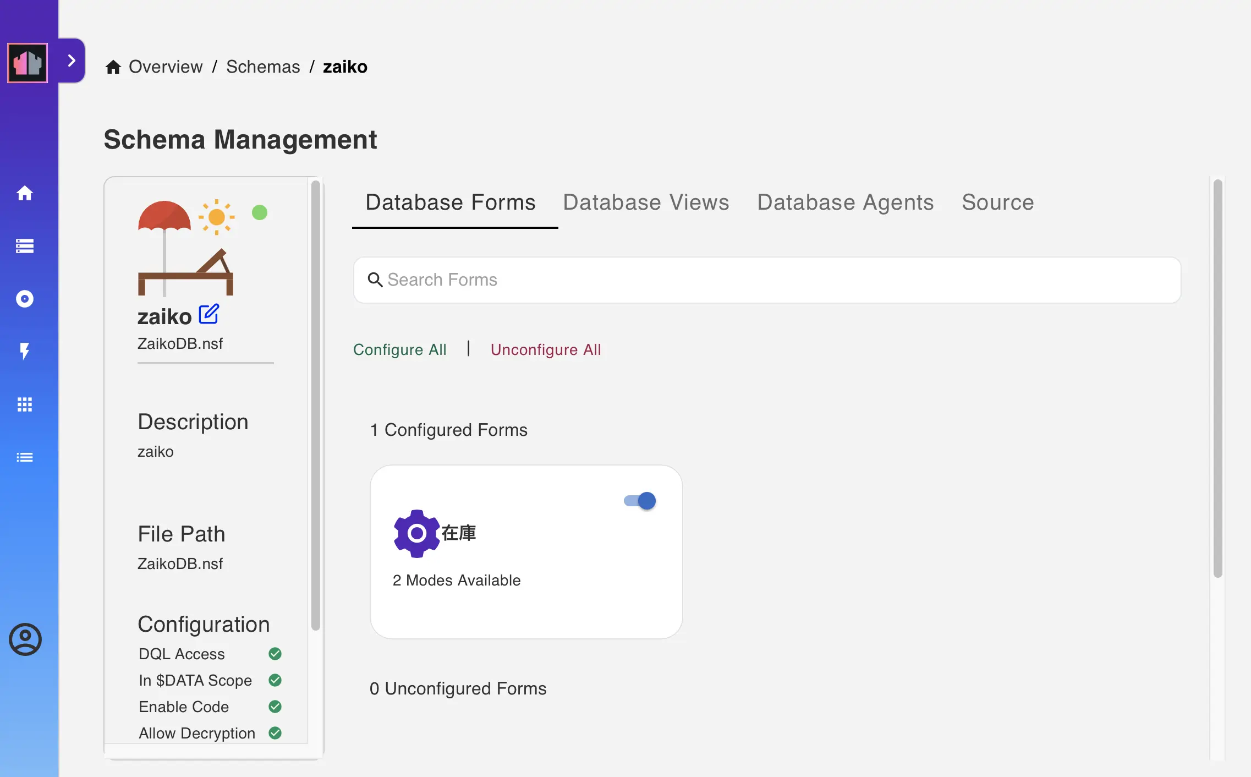This screenshot has width=1251, height=777.
Task: Go to Overview via the breadcrumb
Action: click(166, 67)
